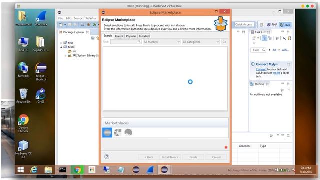Screen dimensions: 320x180
Task: Open the NetBeans IDE 8.1 desktop icon
Action: point(23,149)
